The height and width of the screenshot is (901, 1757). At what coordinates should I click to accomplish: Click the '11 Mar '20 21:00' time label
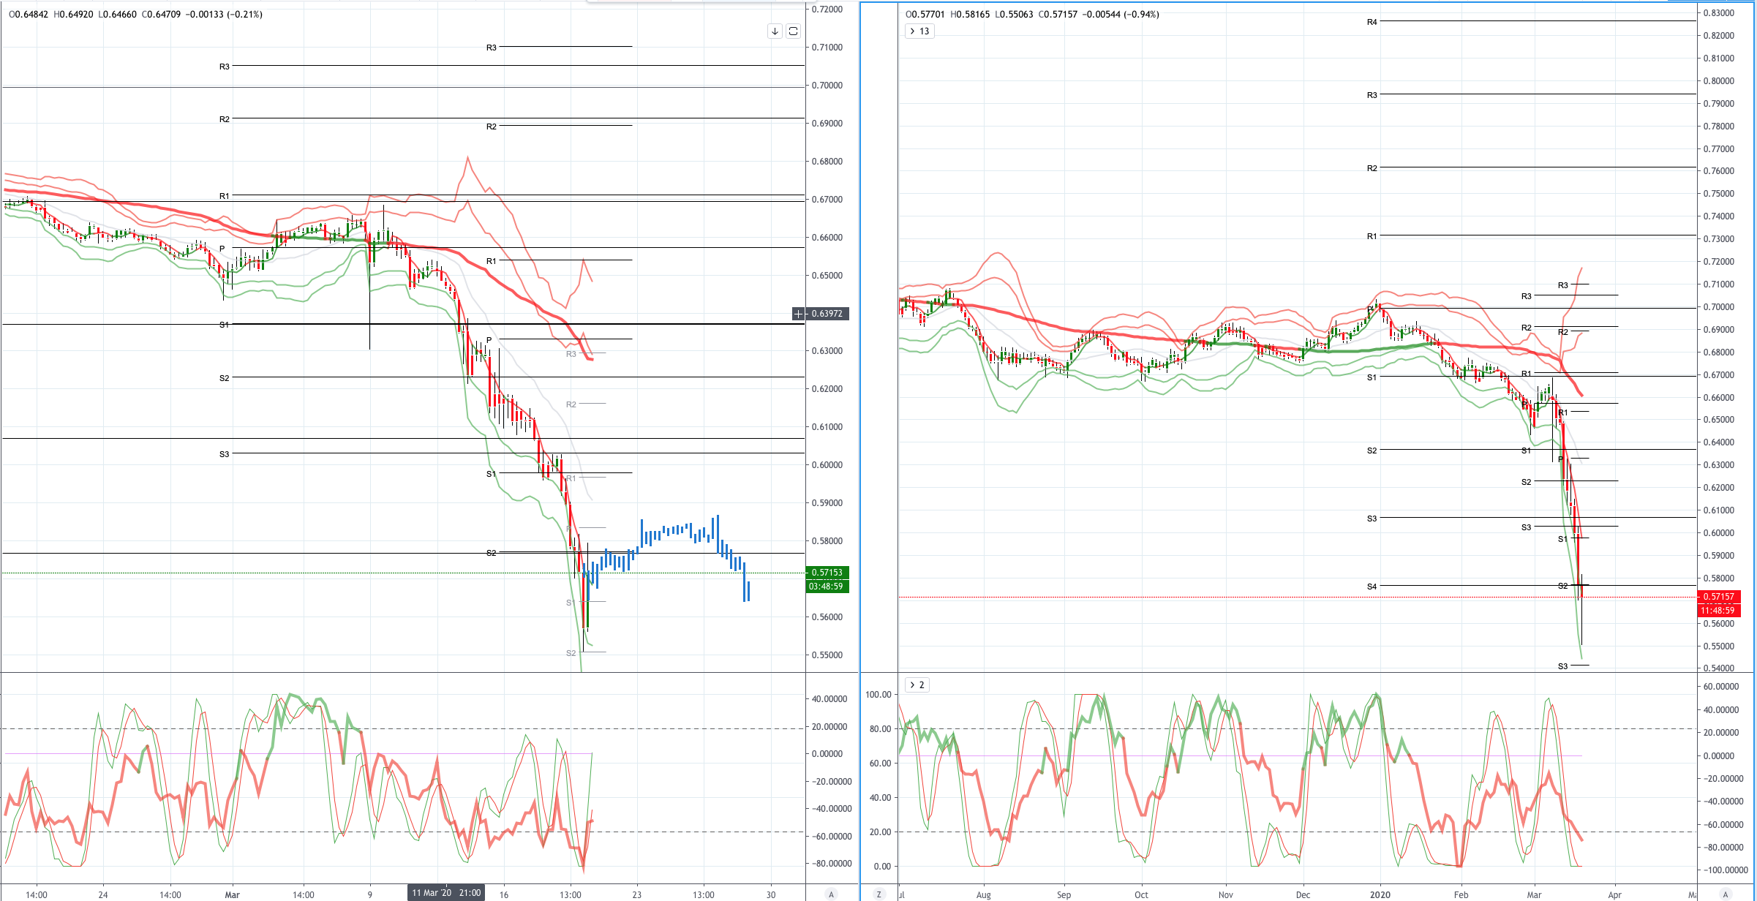[x=446, y=893]
